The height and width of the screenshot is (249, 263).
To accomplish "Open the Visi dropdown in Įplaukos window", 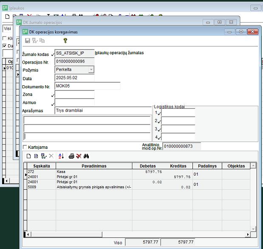I will tap(8, 29).
